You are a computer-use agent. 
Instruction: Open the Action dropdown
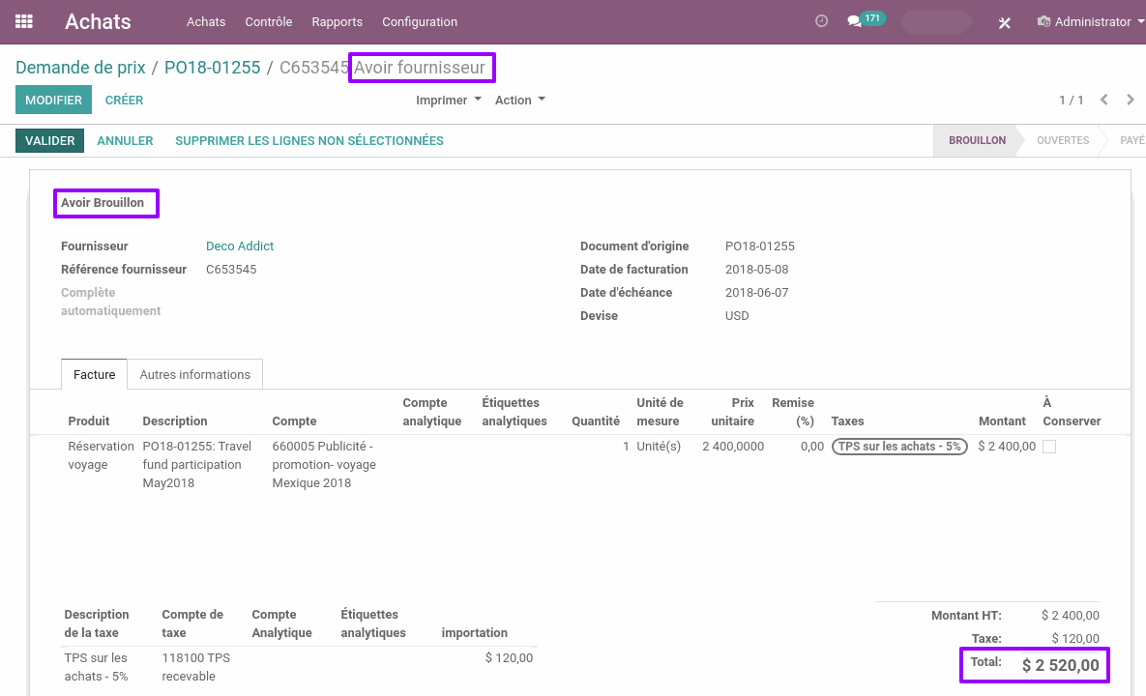[x=519, y=101]
